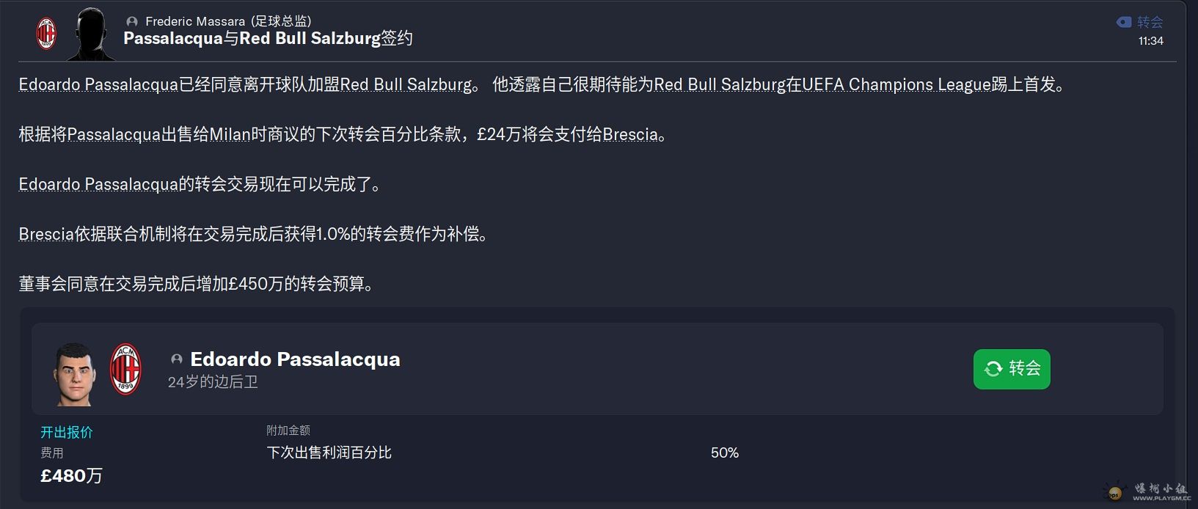Click the AC Milan badge in the player card
Image resolution: width=1198 pixels, height=509 pixels.
click(x=125, y=370)
